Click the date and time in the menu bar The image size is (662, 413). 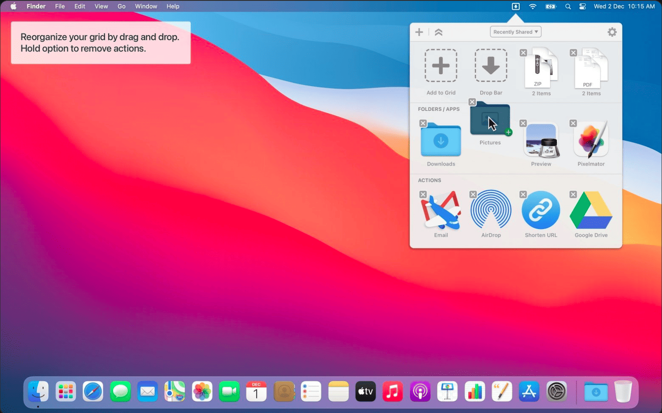click(624, 6)
